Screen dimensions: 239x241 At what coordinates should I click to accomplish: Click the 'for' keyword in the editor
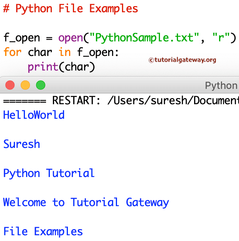click(x=12, y=52)
